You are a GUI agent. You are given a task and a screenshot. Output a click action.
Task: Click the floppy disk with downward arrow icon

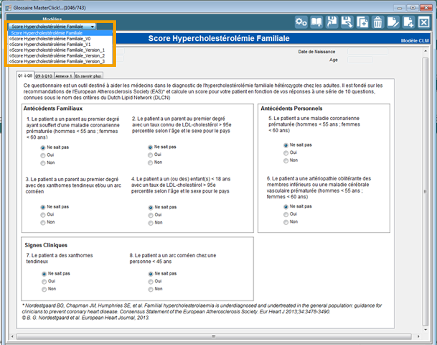point(347,22)
